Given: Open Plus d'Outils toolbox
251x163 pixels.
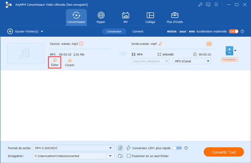Looking at the screenshot, I should click(174, 18).
